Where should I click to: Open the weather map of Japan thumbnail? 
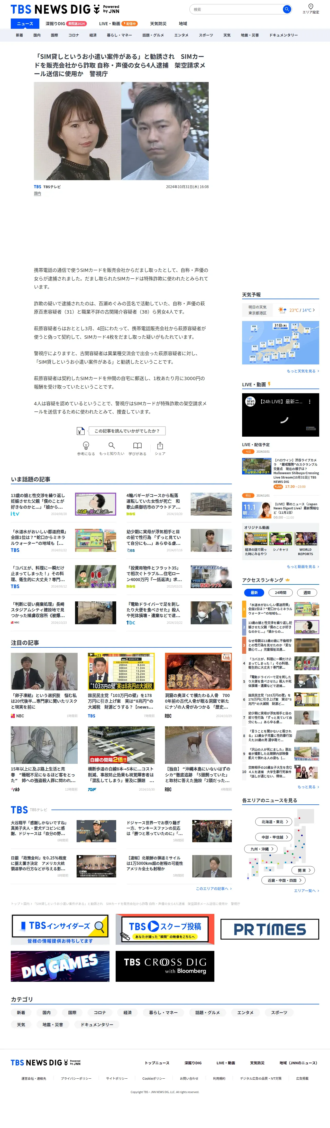click(x=281, y=342)
